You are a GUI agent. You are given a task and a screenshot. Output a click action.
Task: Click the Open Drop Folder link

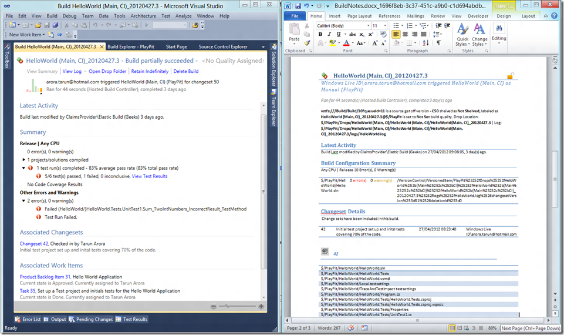(107, 71)
